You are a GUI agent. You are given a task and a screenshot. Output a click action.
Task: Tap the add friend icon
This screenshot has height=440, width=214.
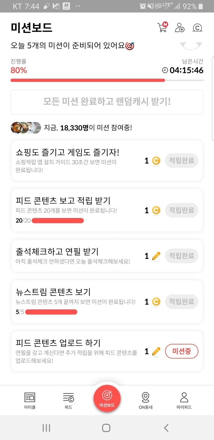(179, 27)
